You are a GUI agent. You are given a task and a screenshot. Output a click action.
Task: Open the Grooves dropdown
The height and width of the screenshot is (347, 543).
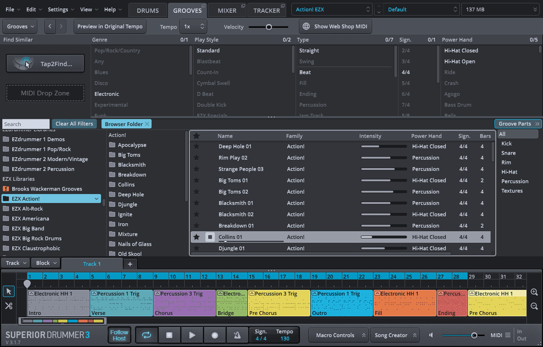pos(20,26)
